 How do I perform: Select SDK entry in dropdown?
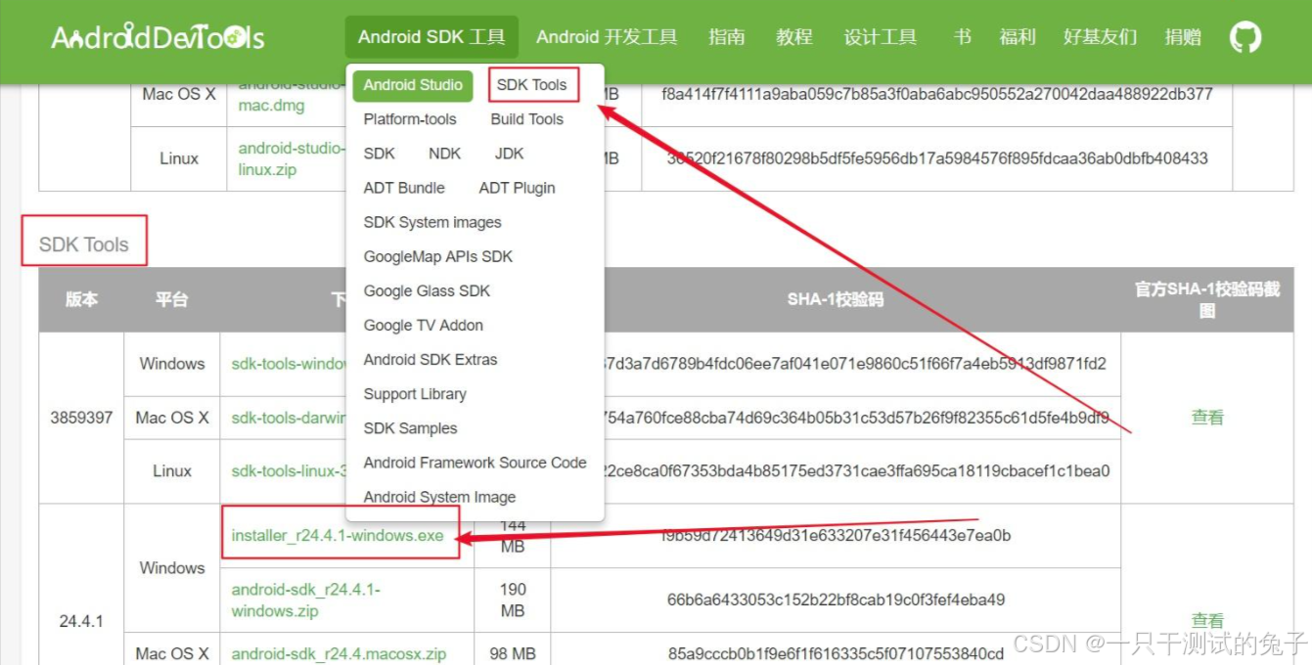click(x=380, y=154)
